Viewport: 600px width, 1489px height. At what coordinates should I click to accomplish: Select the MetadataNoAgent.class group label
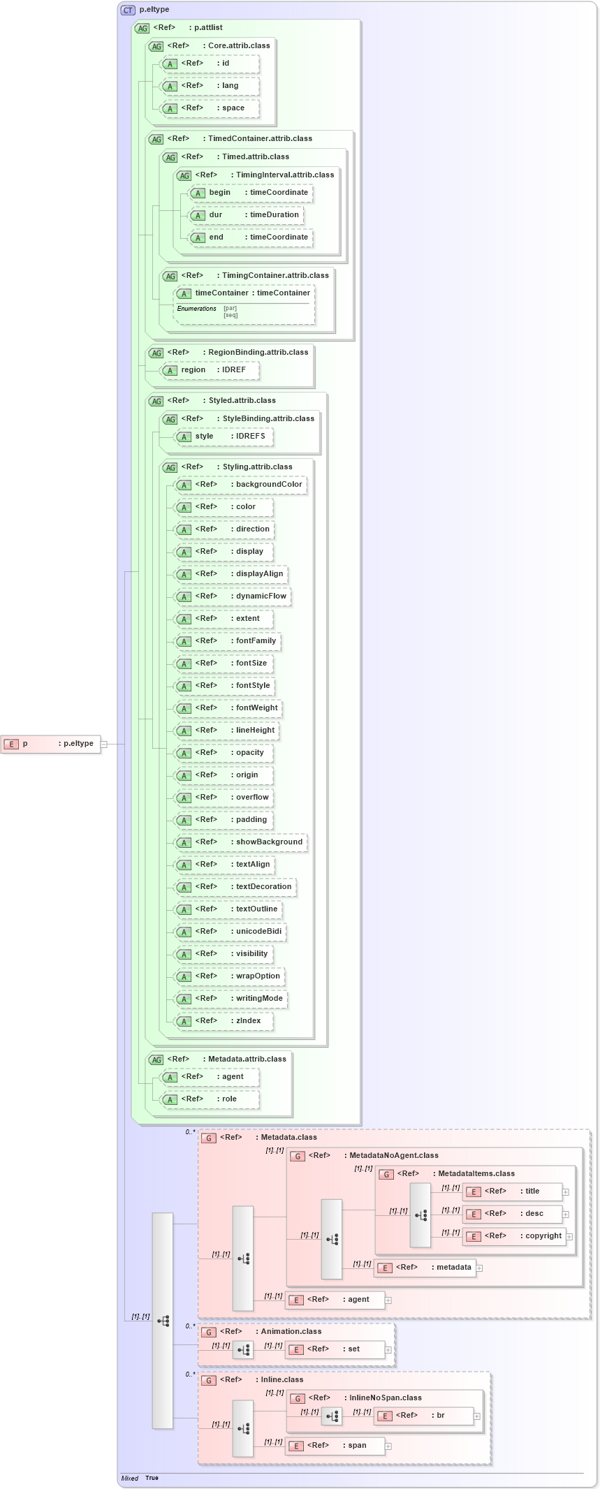coord(394,1156)
